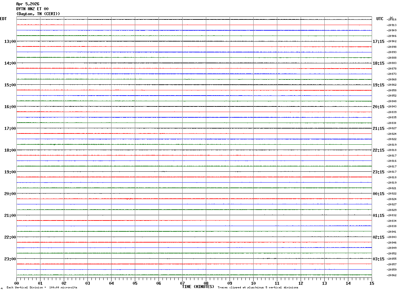Viewport: 398px width, 292px height.
Task: Click the "22:15" UTC time label
Action: 378,150
